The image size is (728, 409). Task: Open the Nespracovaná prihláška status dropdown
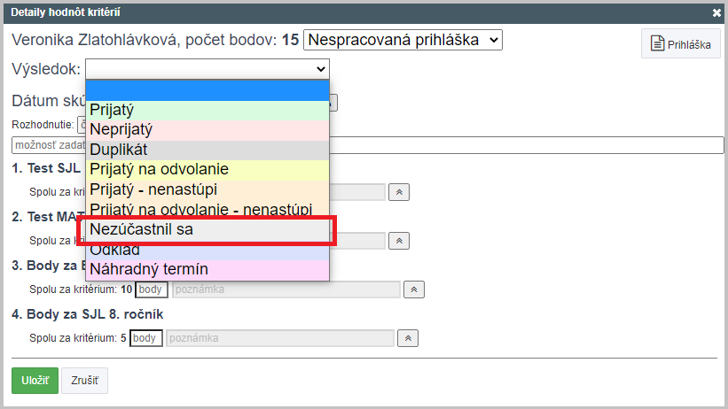point(403,40)
